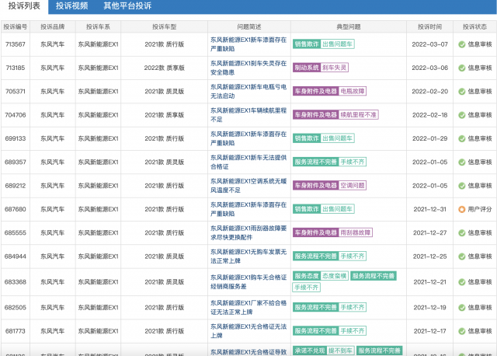
Task: Click the orange 用户评分 star icon for 687680
Action: pyautogui.click(x=462, y=209)
